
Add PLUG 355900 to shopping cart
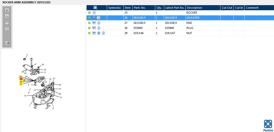pos(94,28)
